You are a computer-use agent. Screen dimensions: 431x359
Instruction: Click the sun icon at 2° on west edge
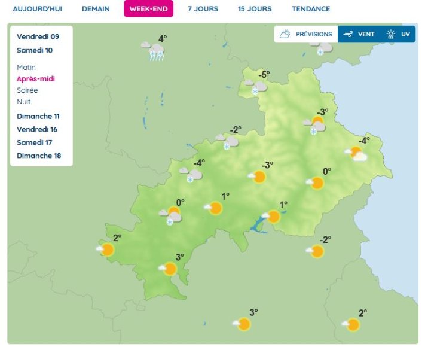[106, 250]
